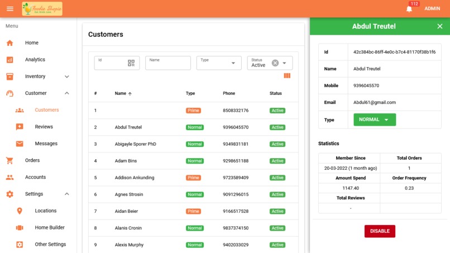The width and height of the screenshot is (450, 253).
Task: Select the Addison Ankunding row
Action: [x=193, y=178]
